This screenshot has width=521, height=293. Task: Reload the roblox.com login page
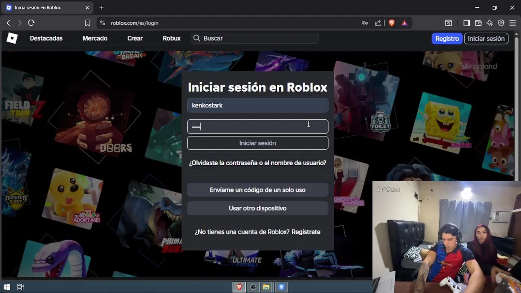[31, 23]
